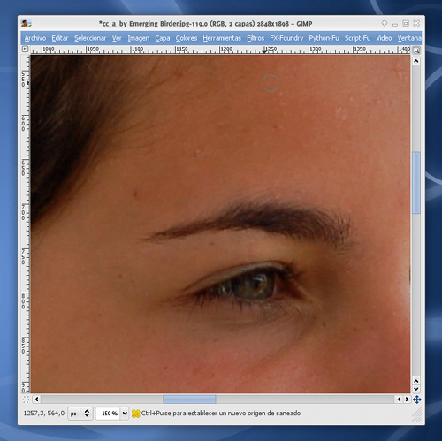Click the units stepper arrows
The width and height of the screenshot is (442, 441).
(x=87, y=414)
